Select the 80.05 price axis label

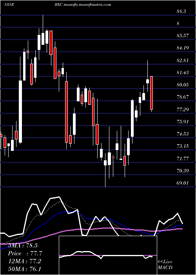[183, 85]
